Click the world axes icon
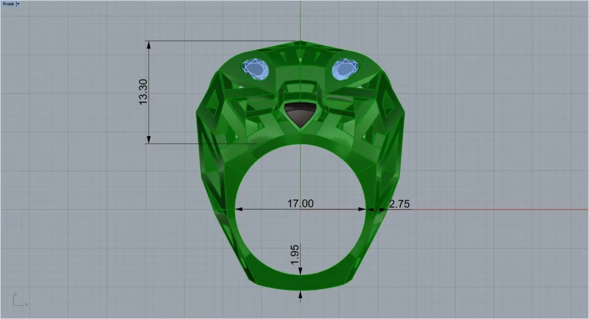Screen dimensions: 589x319 coord(20,299)
